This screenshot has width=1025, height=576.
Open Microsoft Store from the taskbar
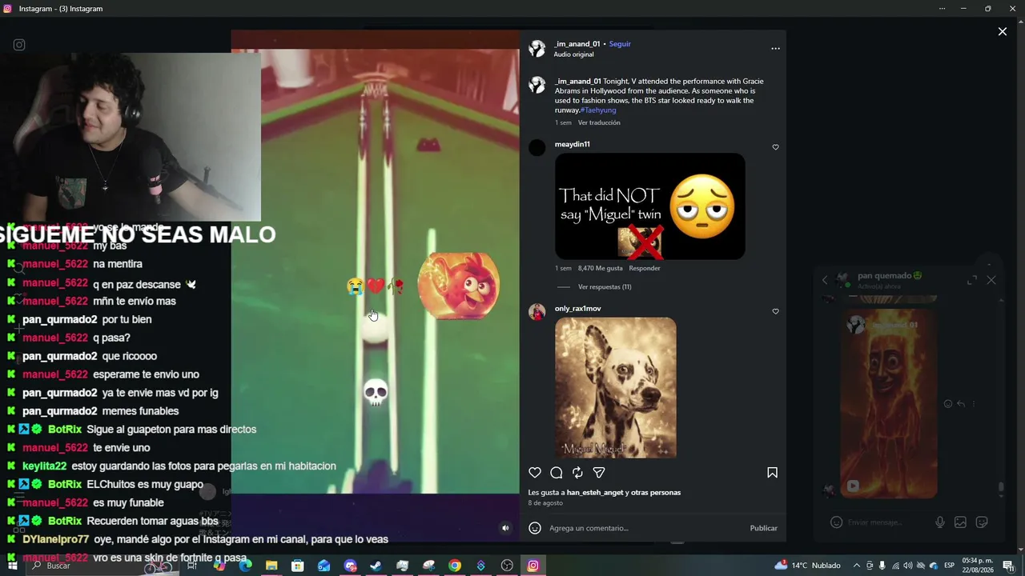point(297,566)
